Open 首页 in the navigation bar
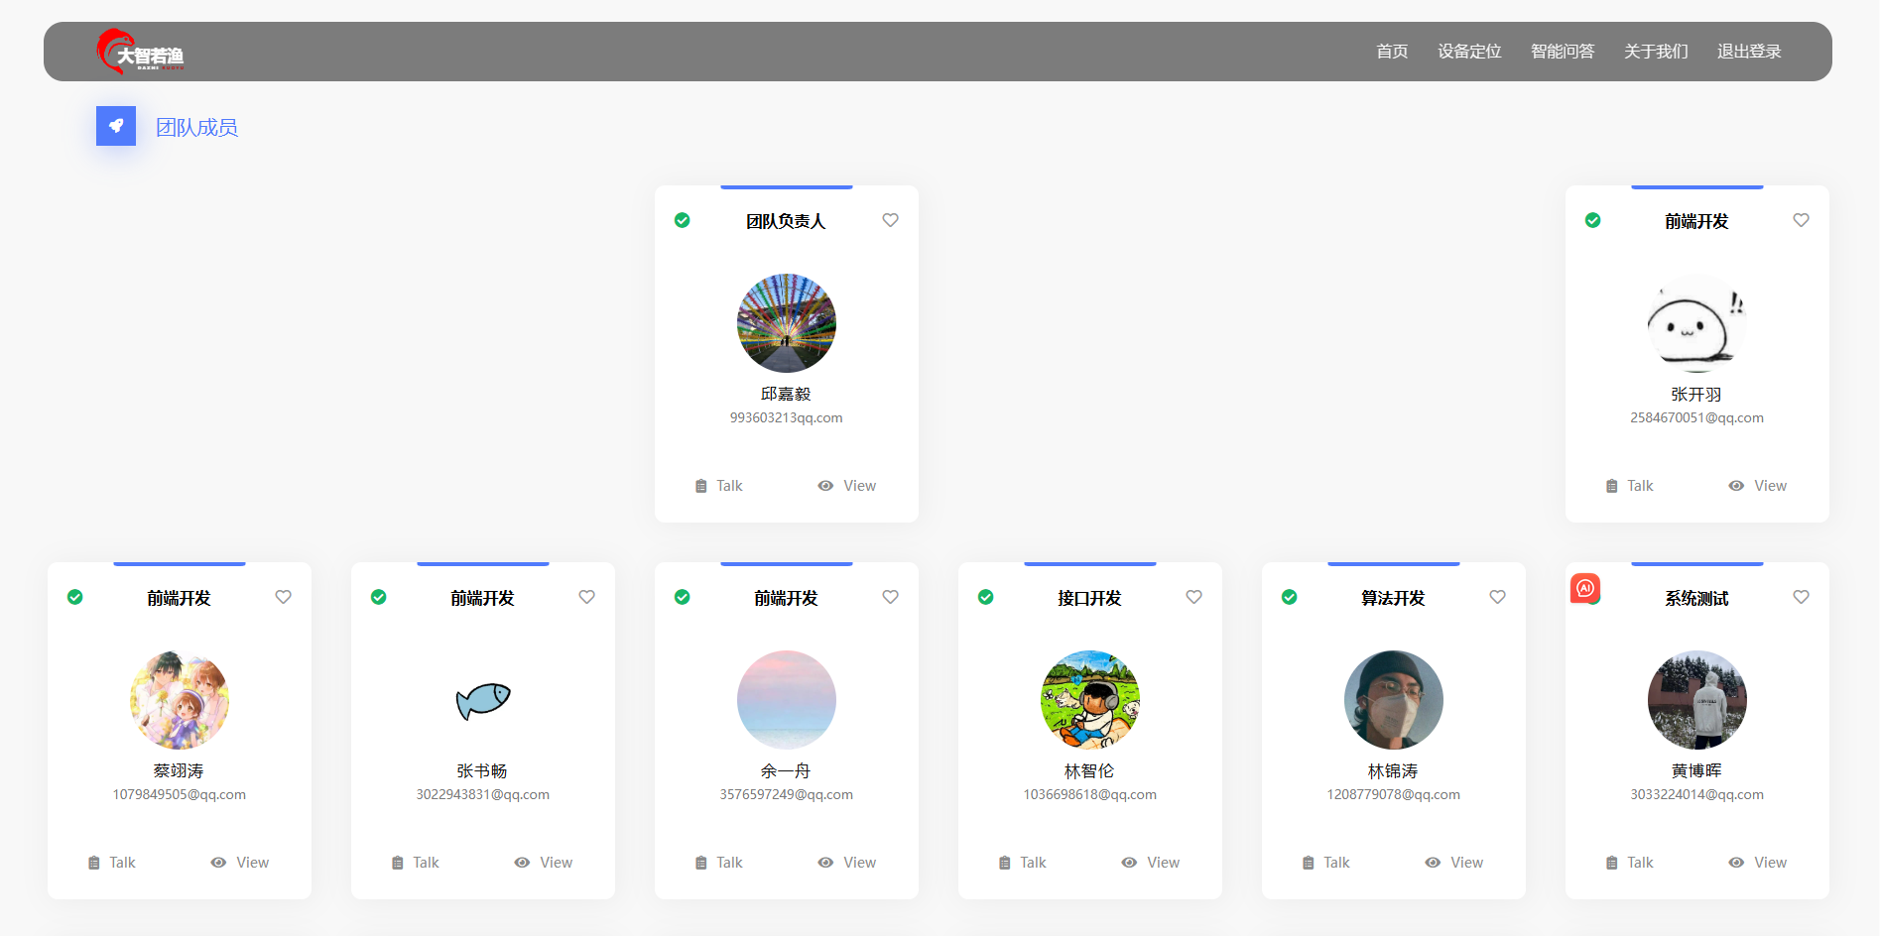Viewport: 1880px width, 936px height. (x=1392, y=52)
